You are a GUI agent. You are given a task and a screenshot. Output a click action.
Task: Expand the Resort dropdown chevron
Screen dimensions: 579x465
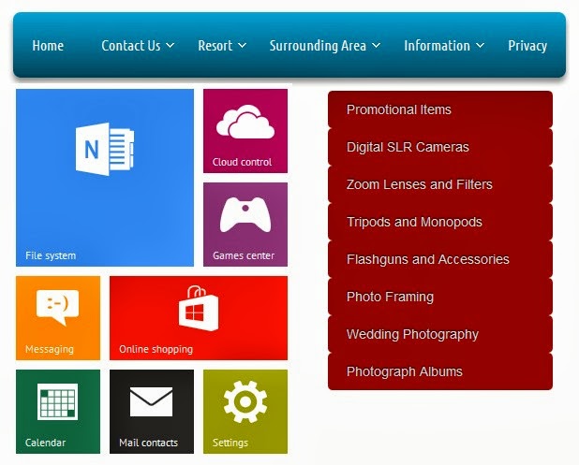pos(243,45)
